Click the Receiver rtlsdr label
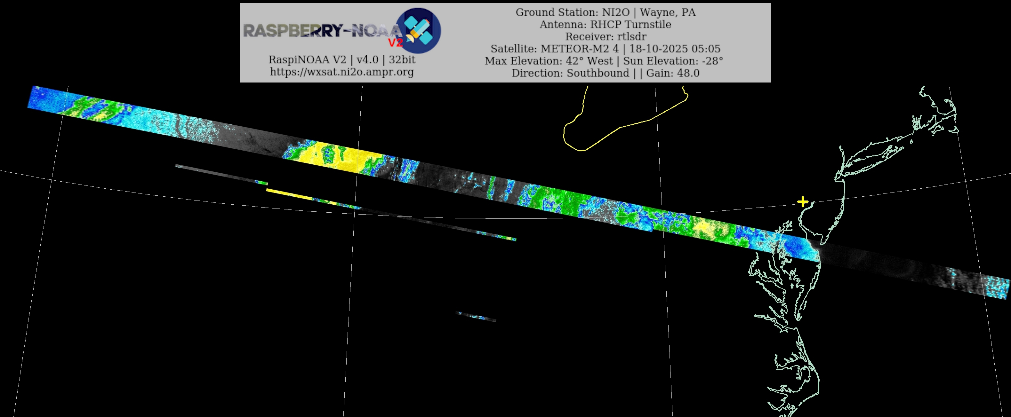The width and height of the screenshot is (1011, 417). pyautogui.click(x=605, y=36)
